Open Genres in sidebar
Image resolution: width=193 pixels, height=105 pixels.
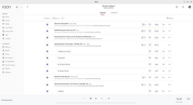[8, 20]
